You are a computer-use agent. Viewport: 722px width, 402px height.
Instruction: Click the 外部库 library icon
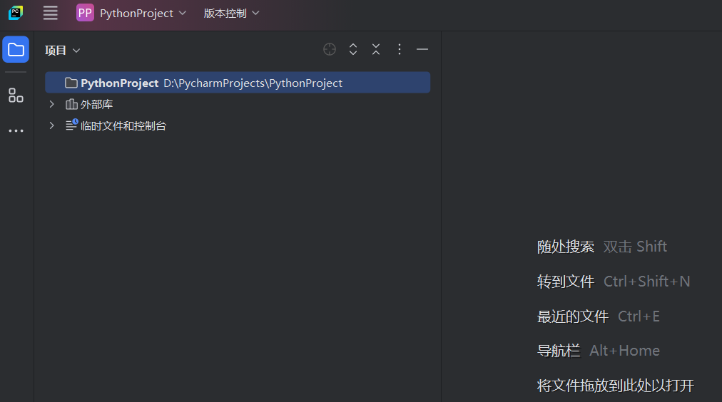tap(71, 104)
